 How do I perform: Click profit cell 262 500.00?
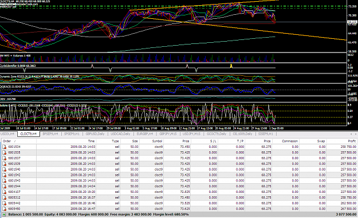pyautogui.click(x=348, y=203)
